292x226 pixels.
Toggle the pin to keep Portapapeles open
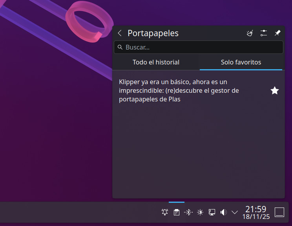tap(277, 33)
